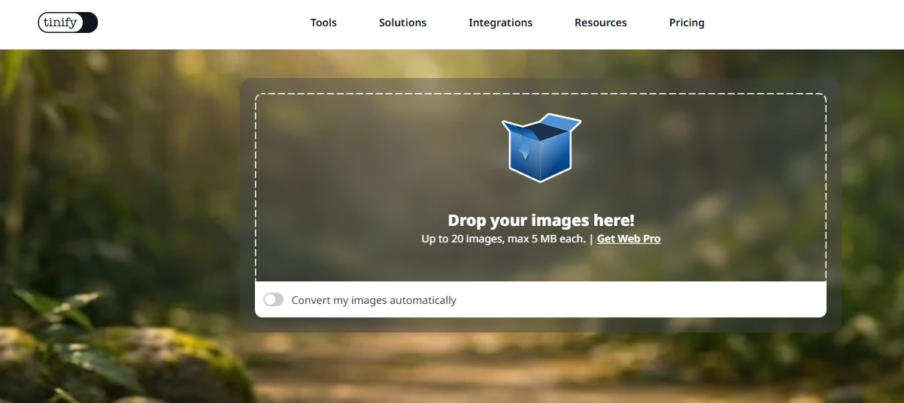The image size is (904, 403).
Task: Go to the Pricing page
Action: pos(687,23)
